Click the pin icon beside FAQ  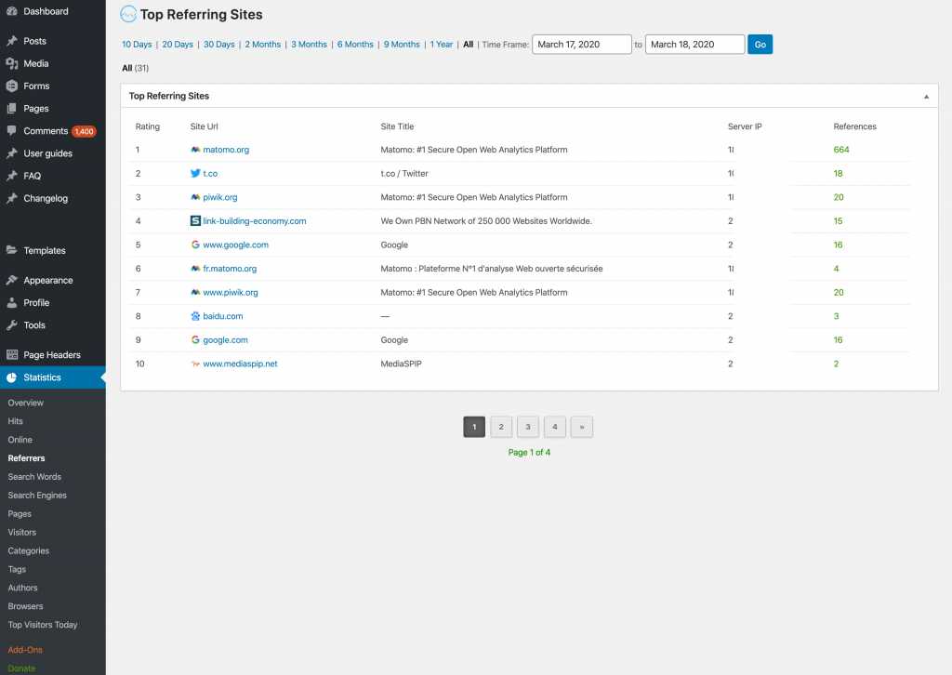tap(11, 176)
